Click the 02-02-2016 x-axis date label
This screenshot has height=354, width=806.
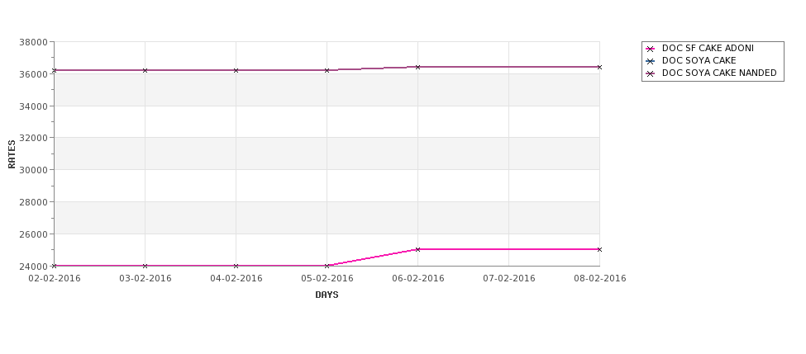pyautogui.click(x=55, y=279)
